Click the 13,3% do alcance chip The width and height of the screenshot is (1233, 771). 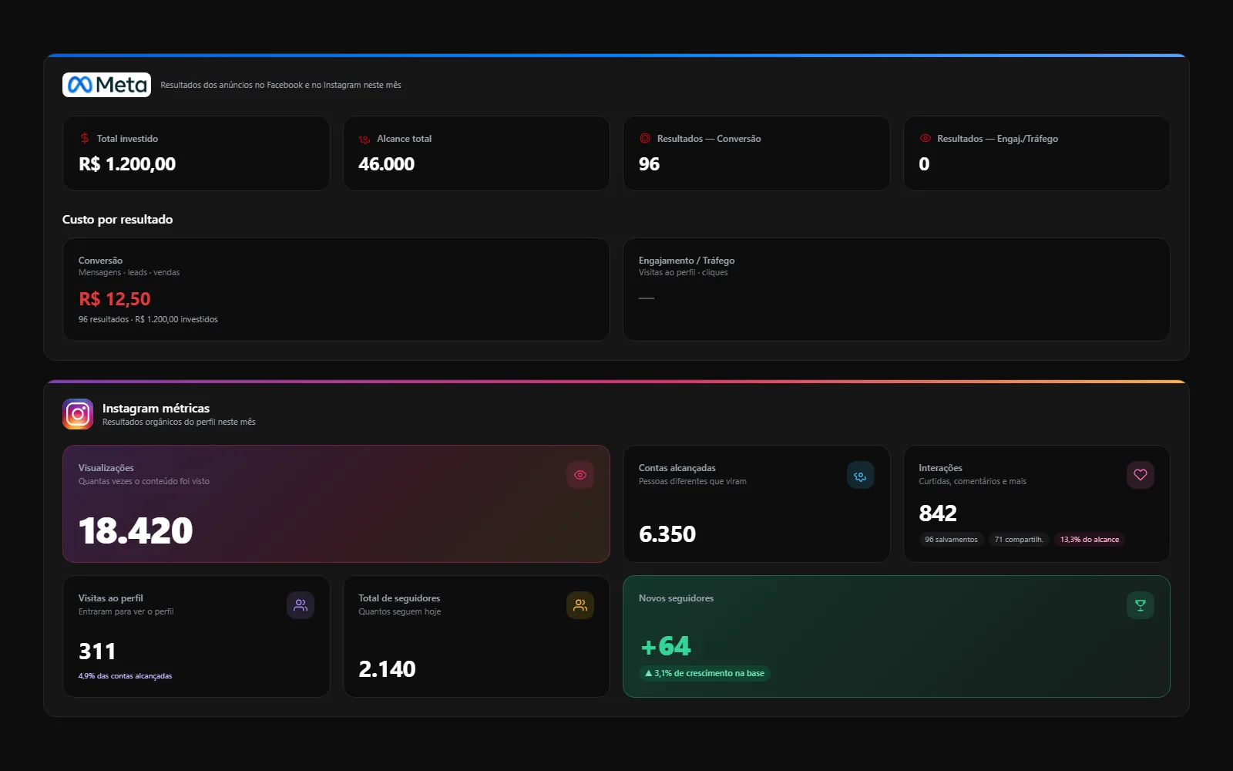pyautogui.click(x=1090, y=540)
